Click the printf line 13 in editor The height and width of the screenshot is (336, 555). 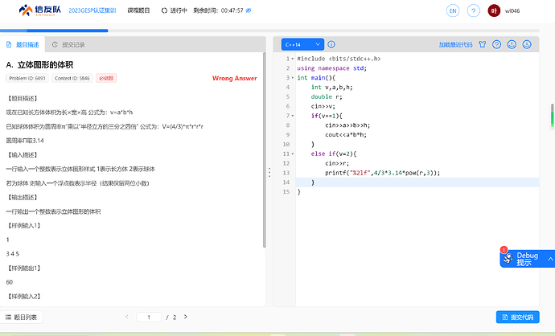[383, 173]
